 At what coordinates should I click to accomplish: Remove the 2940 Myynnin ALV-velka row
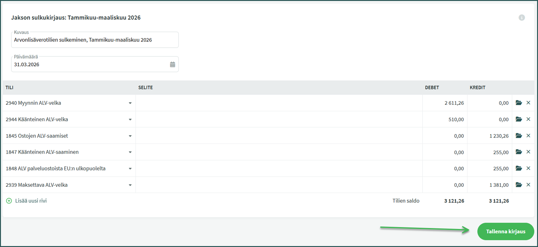[528, 103]
